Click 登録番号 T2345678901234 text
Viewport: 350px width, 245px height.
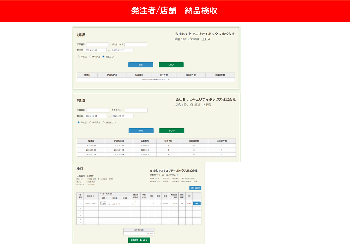click(x=164, y=175)
